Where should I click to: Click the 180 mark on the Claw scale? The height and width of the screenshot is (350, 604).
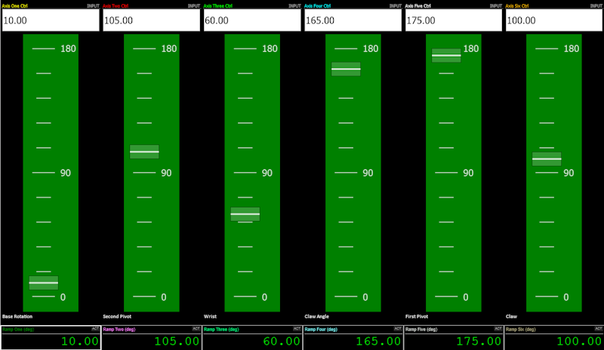[572, 48]
